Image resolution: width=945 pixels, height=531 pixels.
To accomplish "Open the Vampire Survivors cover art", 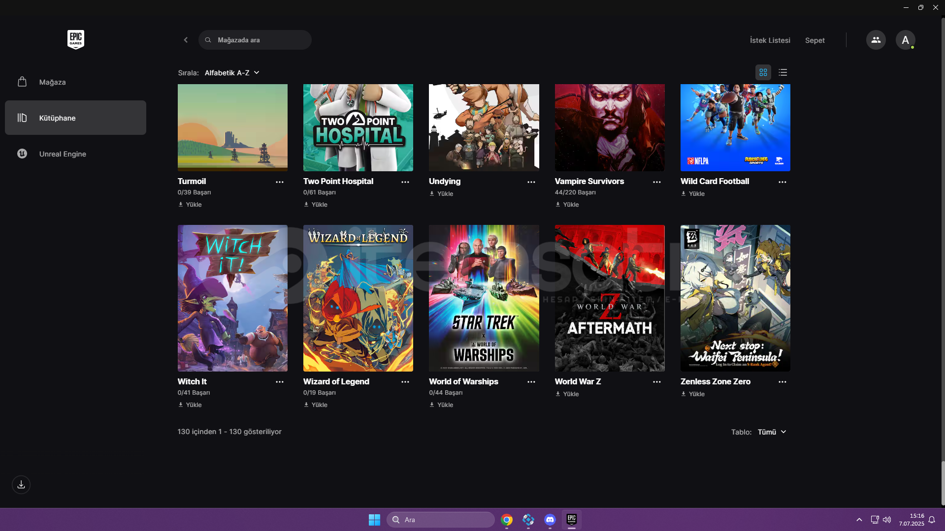I will pyautogui.click(x=610, y=127).
